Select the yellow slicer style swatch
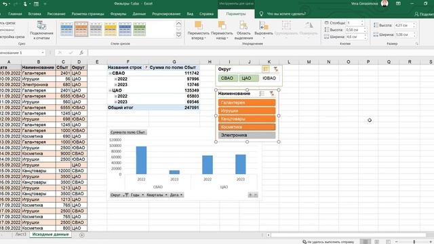The width and height of the screenshot is (434, 244). 110,29
